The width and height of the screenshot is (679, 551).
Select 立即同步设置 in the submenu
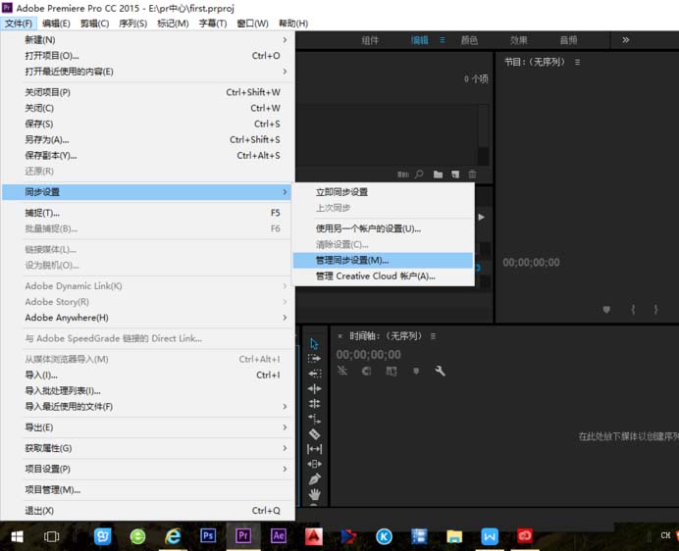[384, 192]
